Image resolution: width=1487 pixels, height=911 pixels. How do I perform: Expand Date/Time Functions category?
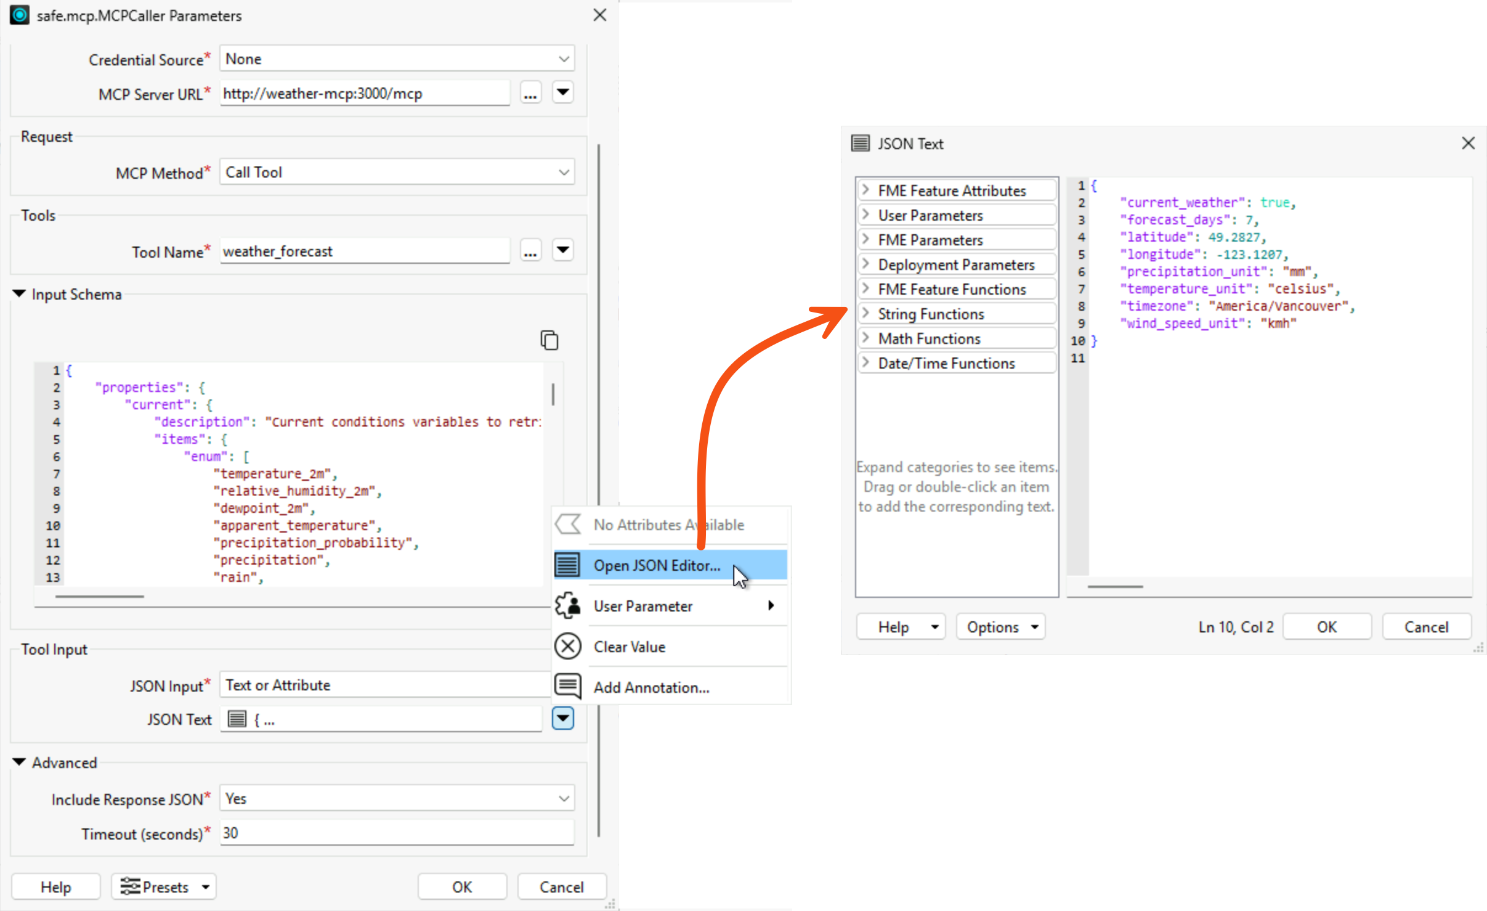coord(865,362)
